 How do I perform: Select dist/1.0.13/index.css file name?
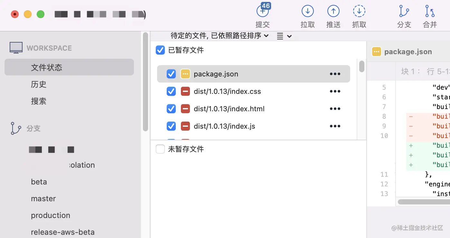pos(227,91)
